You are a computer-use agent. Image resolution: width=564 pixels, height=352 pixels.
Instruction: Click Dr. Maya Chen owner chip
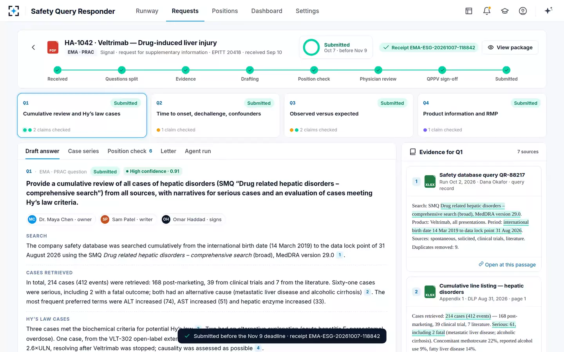(x=60, y=219)
